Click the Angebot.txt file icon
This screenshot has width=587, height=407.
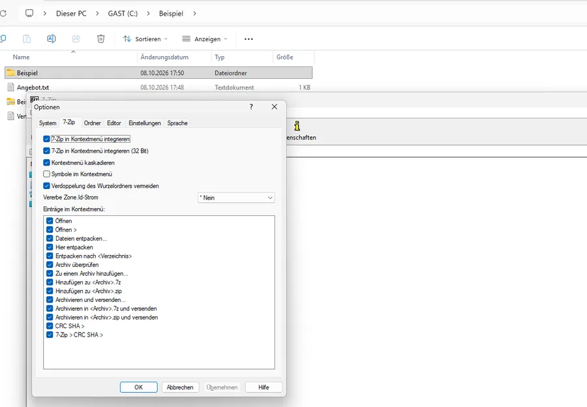pyautogui.click(x=11, y=87)
